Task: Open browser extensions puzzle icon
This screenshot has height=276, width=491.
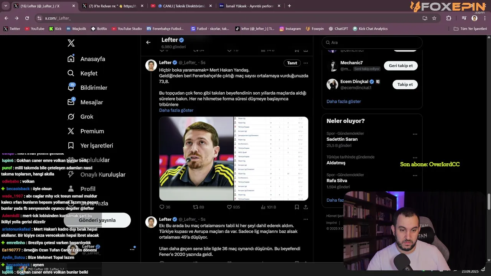Action: 449,18
